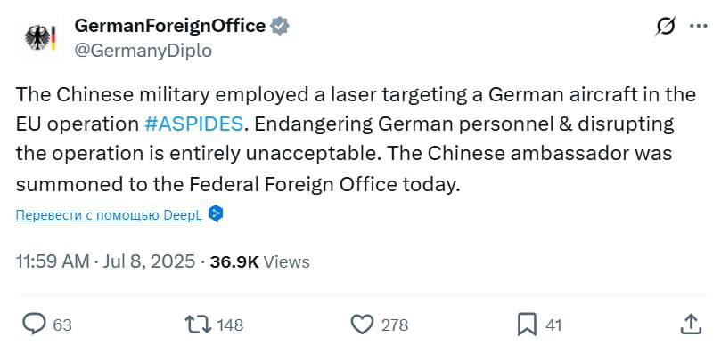Click the 63 replies count
Image resolution: width=721 pixels, height=353 pixels.
[62, 325]
